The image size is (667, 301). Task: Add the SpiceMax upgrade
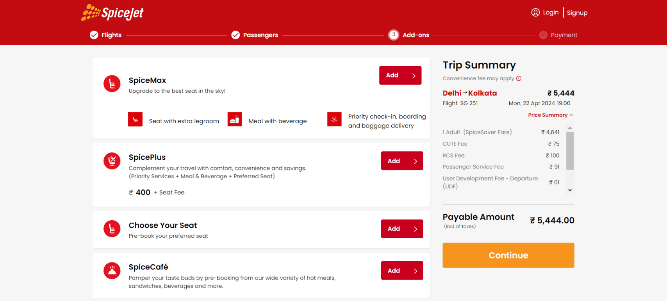400,75
